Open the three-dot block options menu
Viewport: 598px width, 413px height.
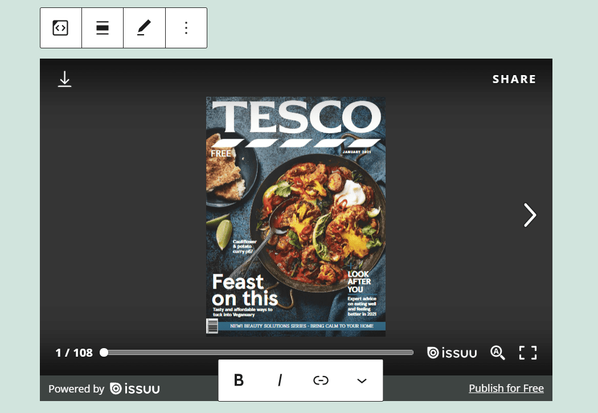pos(186,27)
